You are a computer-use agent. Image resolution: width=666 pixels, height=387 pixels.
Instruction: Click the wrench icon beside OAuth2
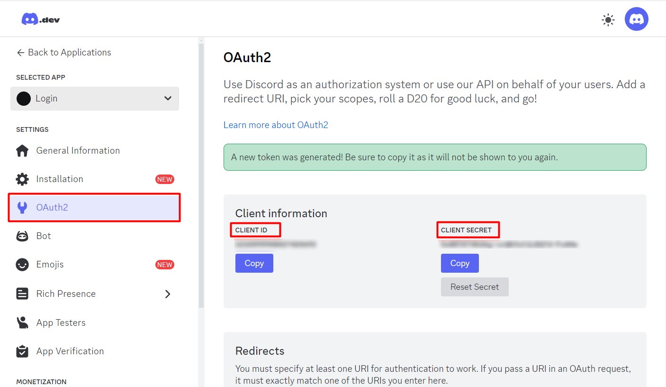(22, 208)
